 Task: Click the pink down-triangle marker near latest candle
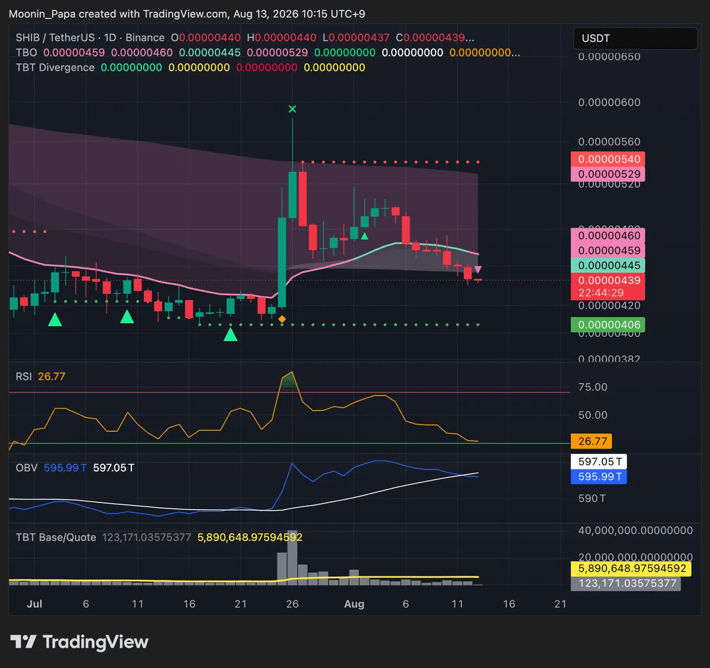[478, 270]
